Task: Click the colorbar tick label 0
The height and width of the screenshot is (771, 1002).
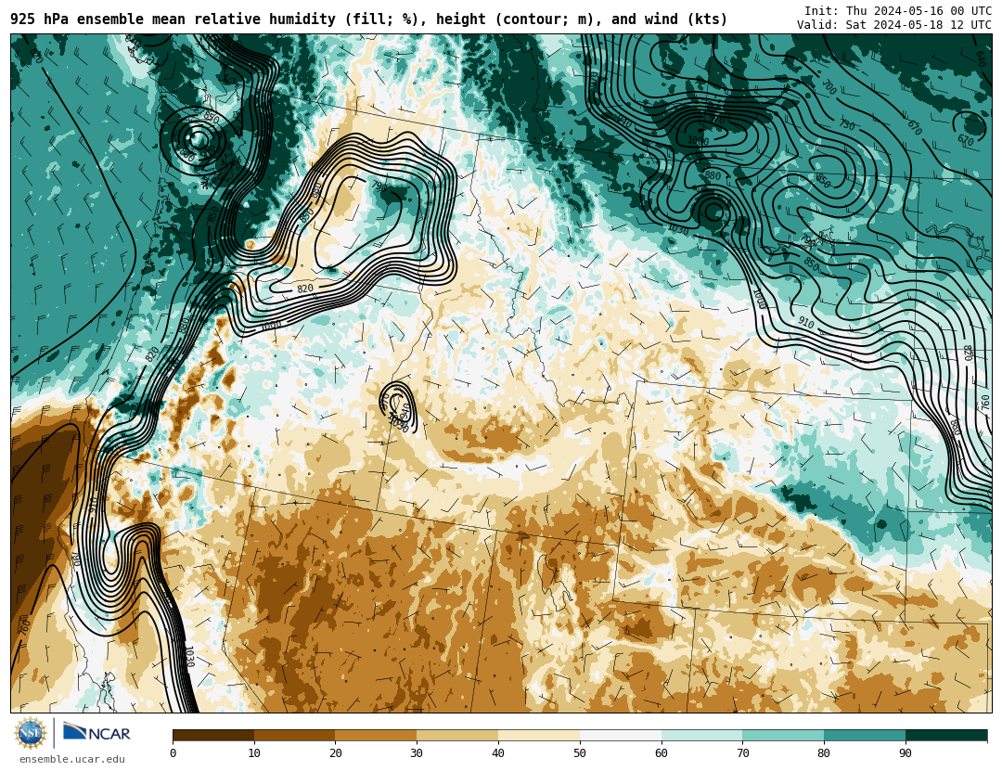Action: pos(173,753)
